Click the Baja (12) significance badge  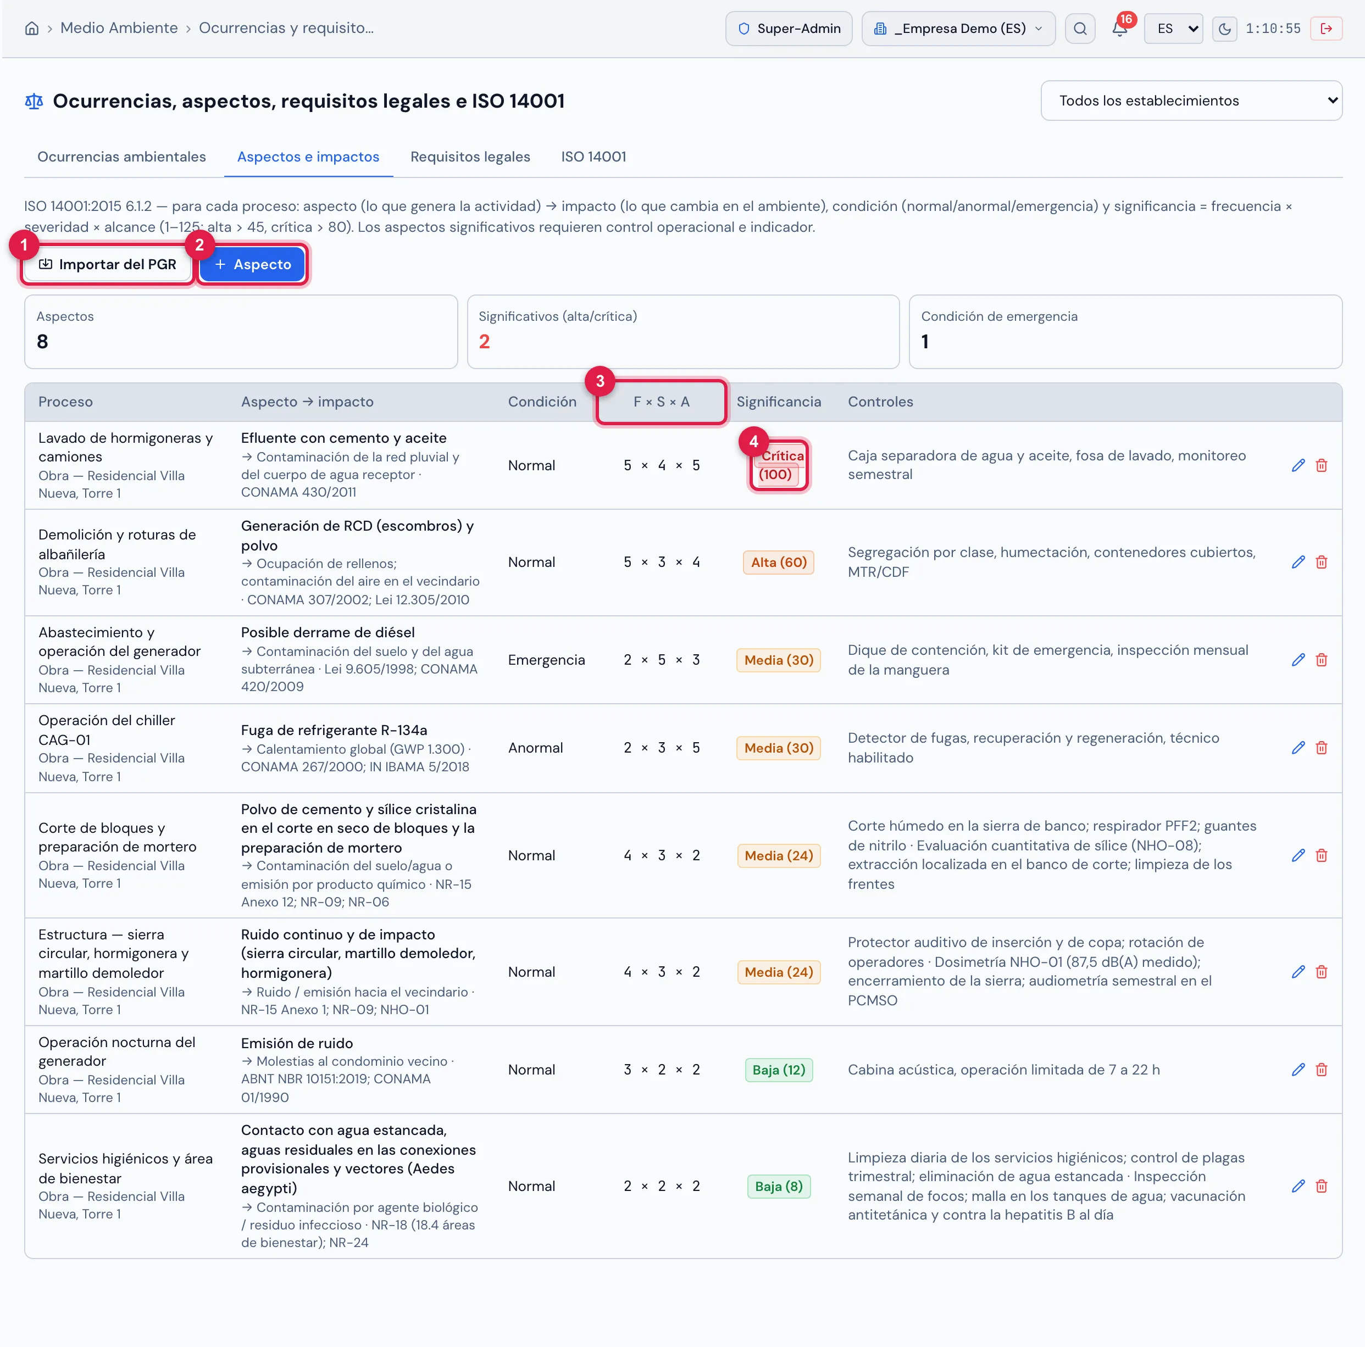779,1070
